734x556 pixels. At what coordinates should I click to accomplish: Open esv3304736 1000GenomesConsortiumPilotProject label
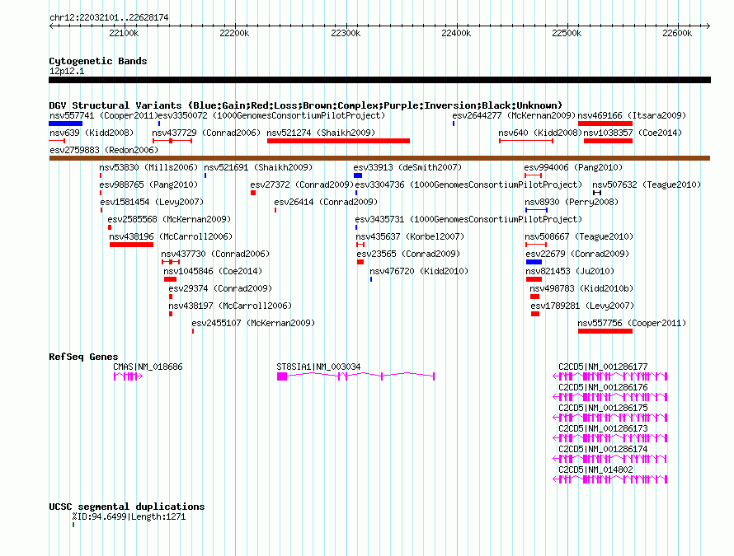[x=468, y=185]
